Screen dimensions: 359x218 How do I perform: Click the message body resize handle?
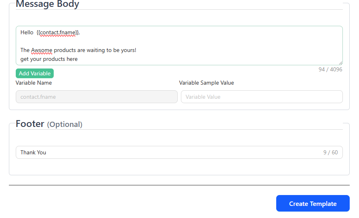tap(341, 63)
